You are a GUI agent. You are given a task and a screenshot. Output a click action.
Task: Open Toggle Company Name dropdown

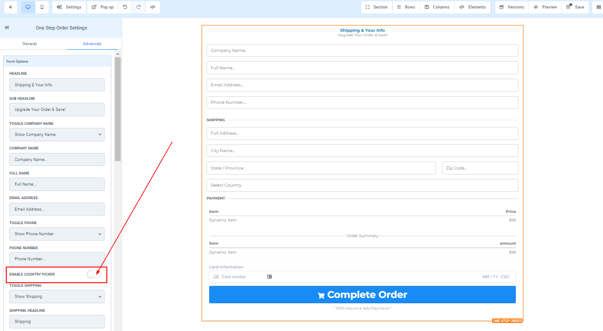point(57,135)
